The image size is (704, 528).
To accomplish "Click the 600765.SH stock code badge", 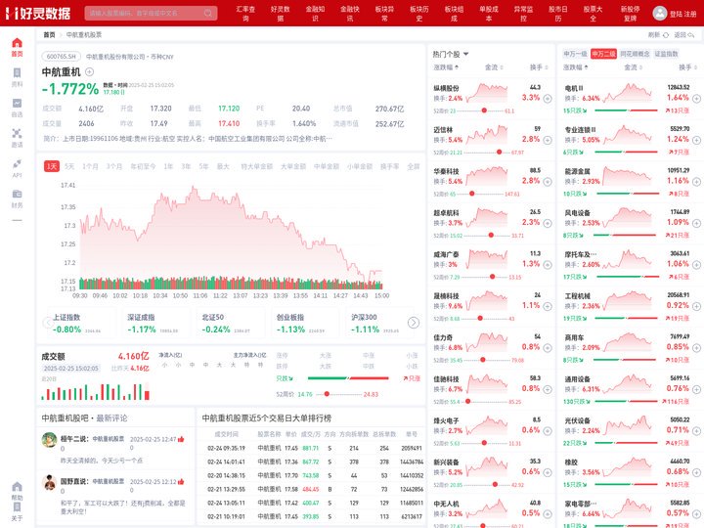I will tap(62, 57).
